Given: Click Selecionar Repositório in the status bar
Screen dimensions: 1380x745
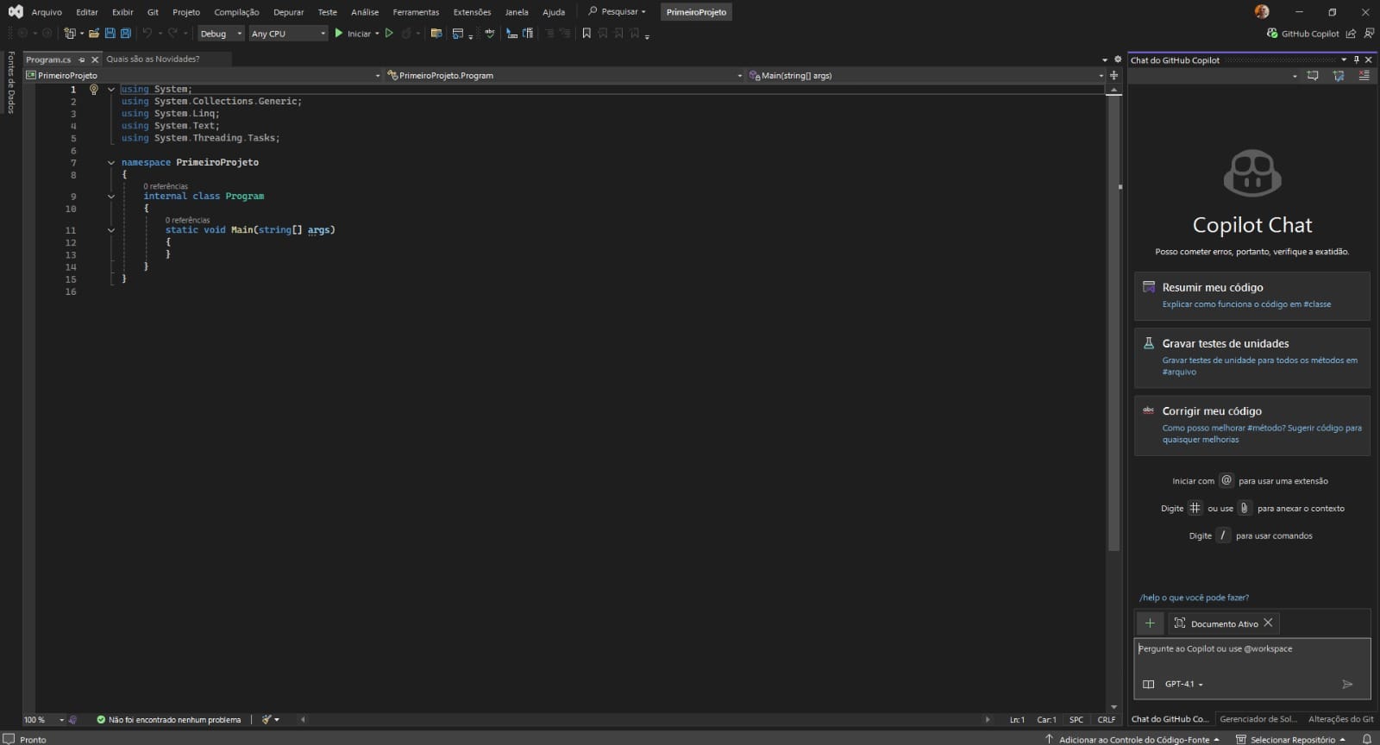Looking at the screenshot, I should pyautogui.click(x=1291, y=739).
